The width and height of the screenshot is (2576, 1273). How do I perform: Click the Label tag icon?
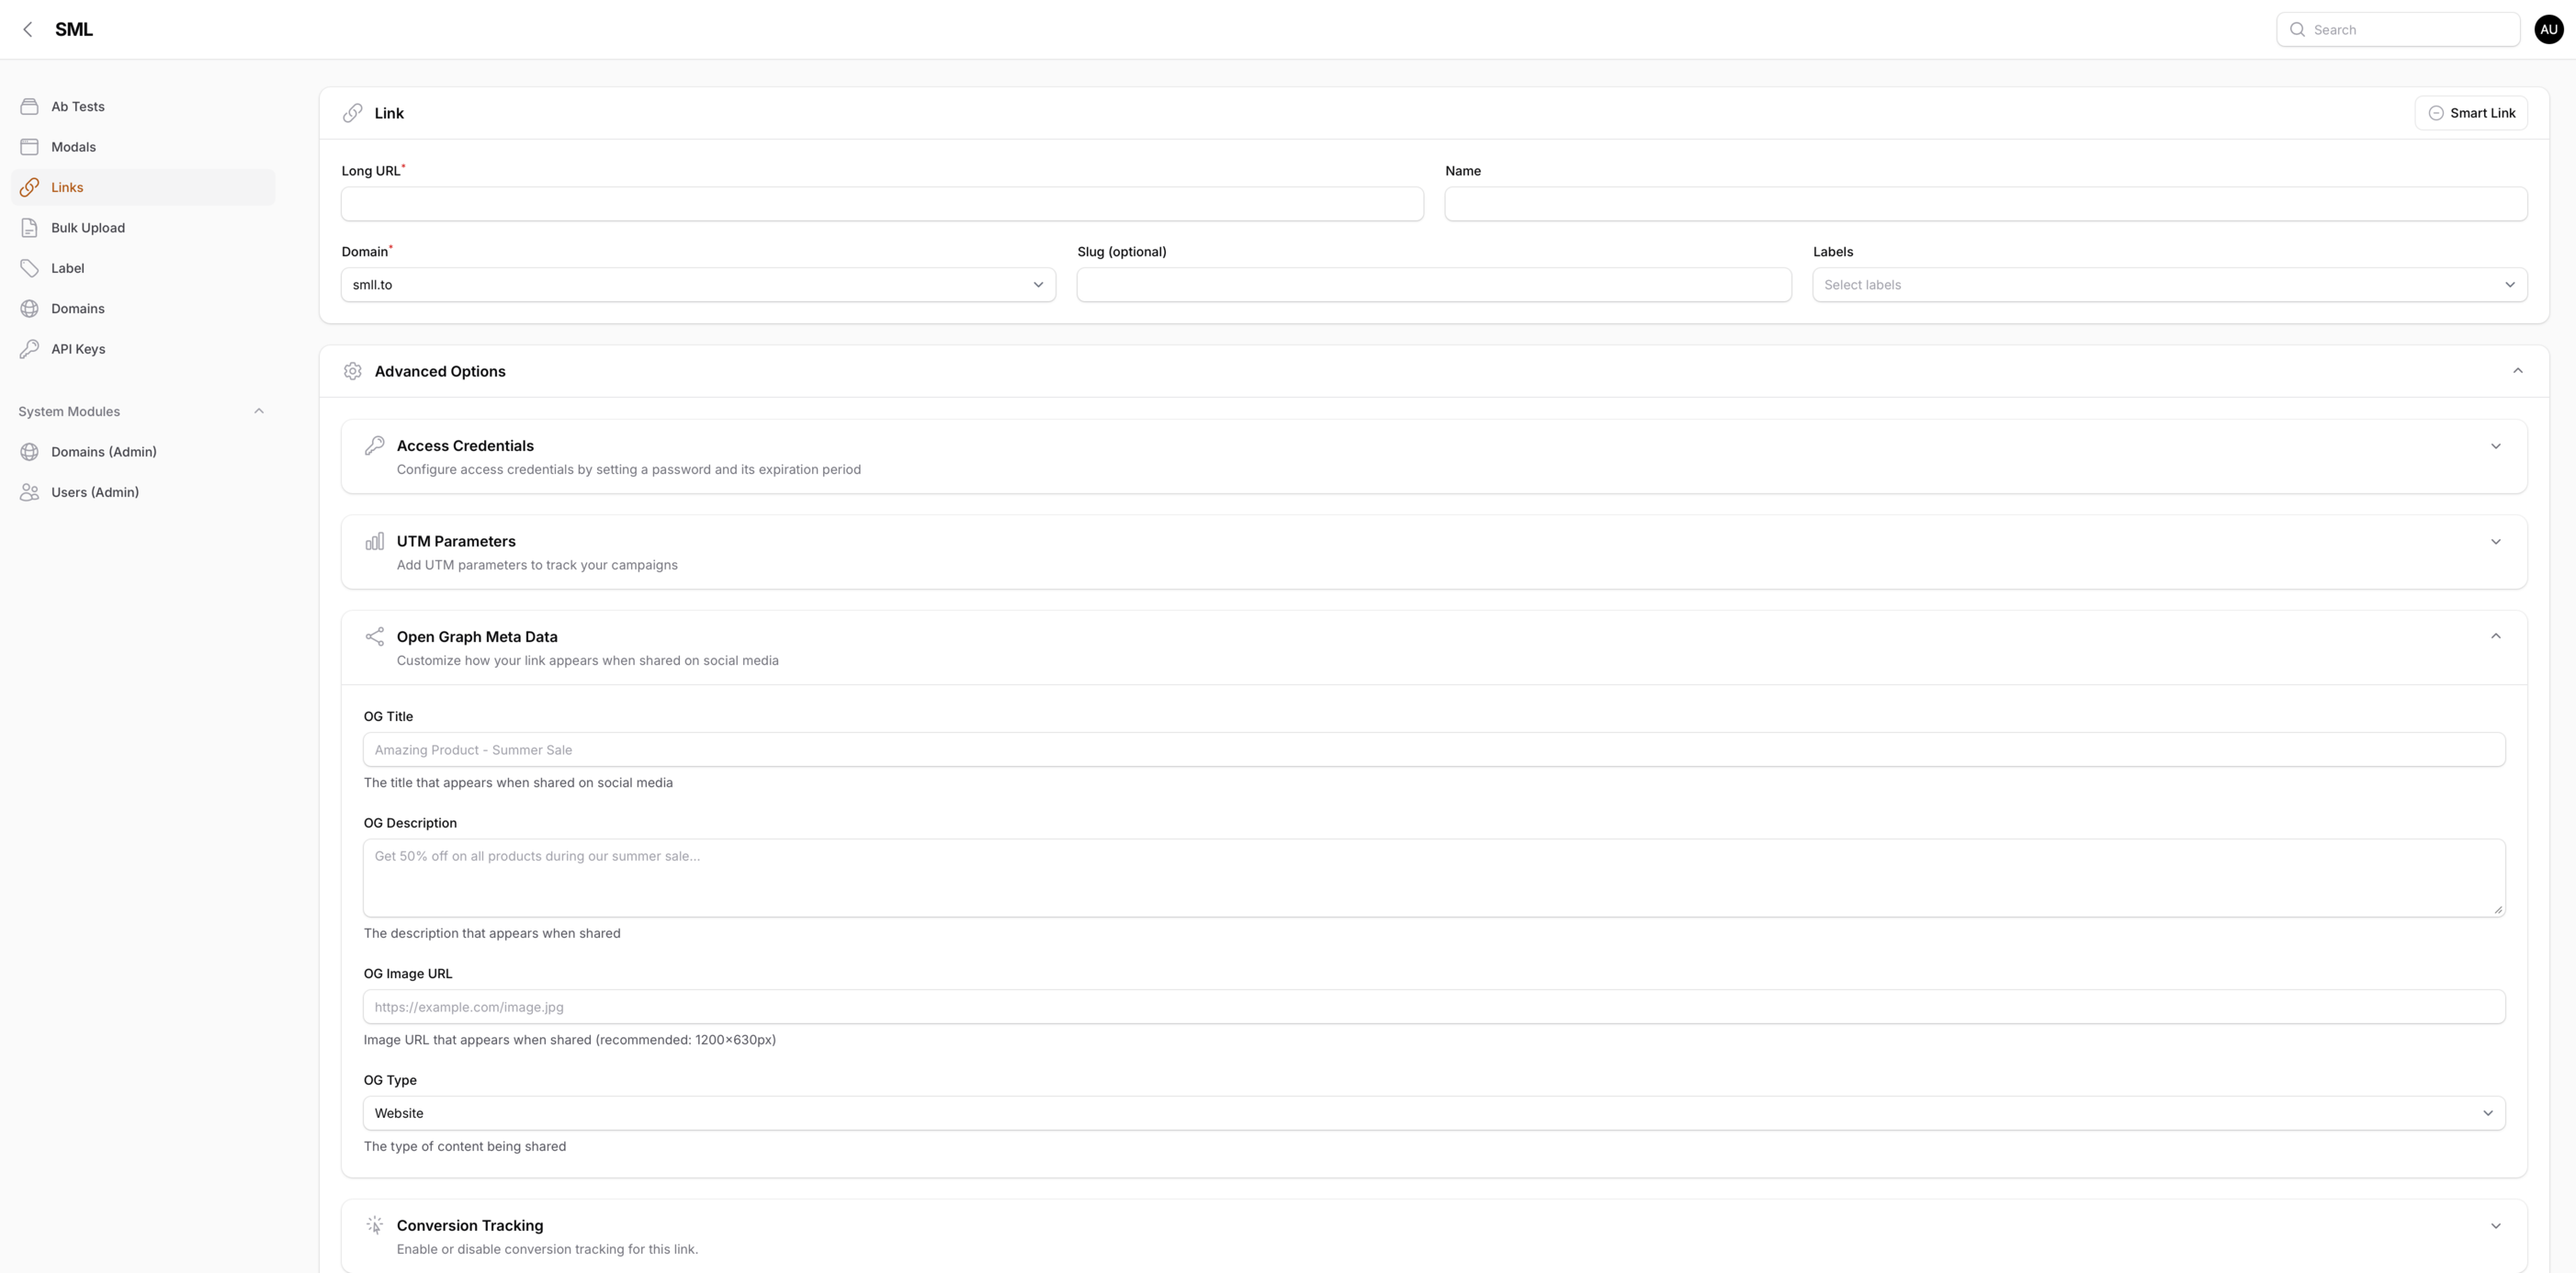pos(30,268)
